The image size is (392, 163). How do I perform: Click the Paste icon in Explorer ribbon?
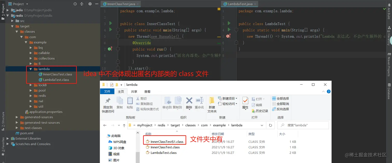[x=130, y=103]
